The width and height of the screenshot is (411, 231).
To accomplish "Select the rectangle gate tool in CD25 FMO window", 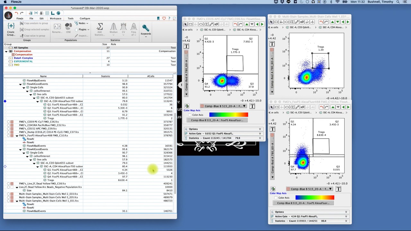I will point(190,24).
